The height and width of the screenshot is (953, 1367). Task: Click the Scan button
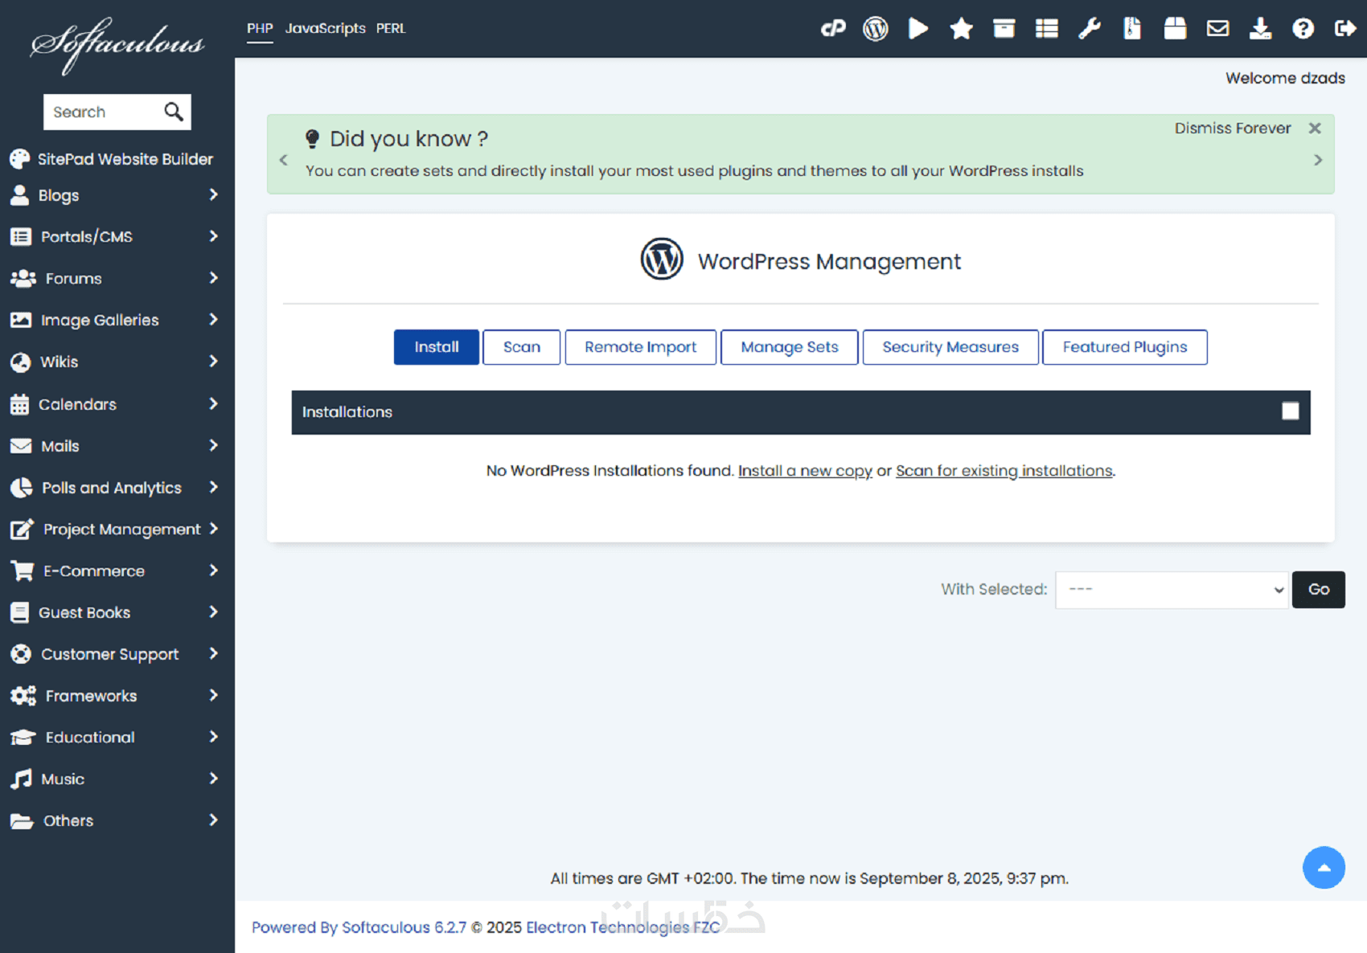pos(522,347)
